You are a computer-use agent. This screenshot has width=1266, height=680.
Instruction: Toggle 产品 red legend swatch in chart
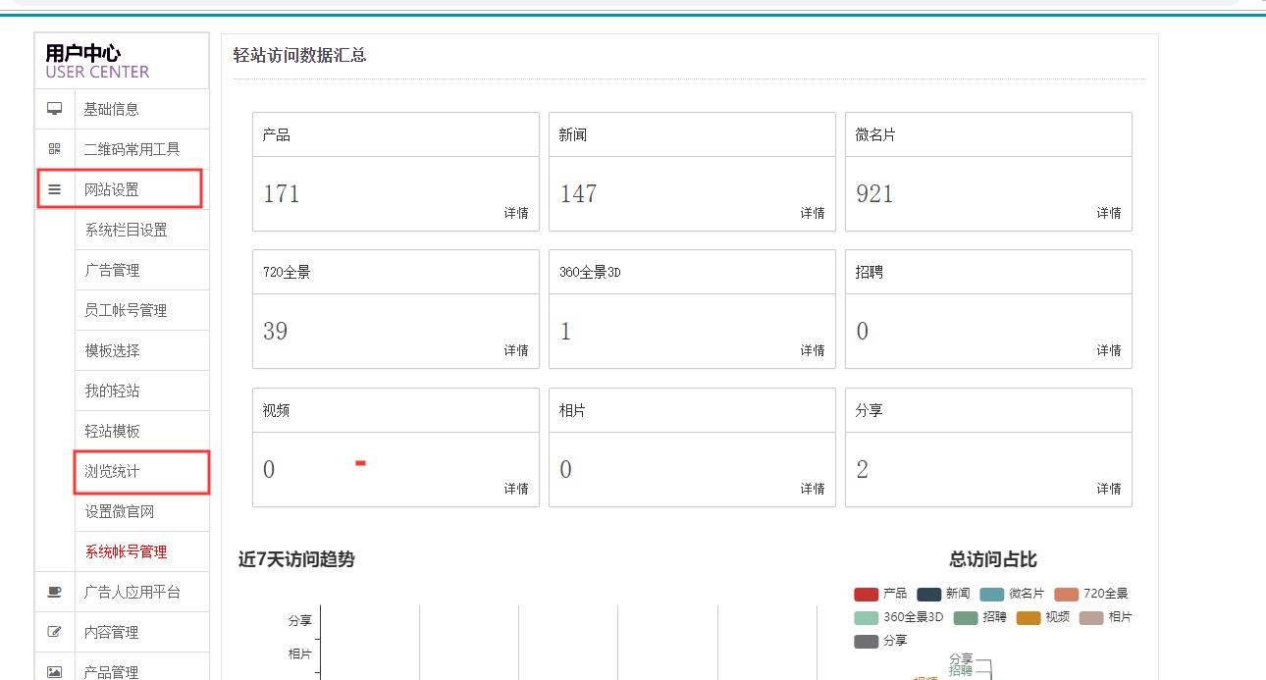[x=866, y=594]
